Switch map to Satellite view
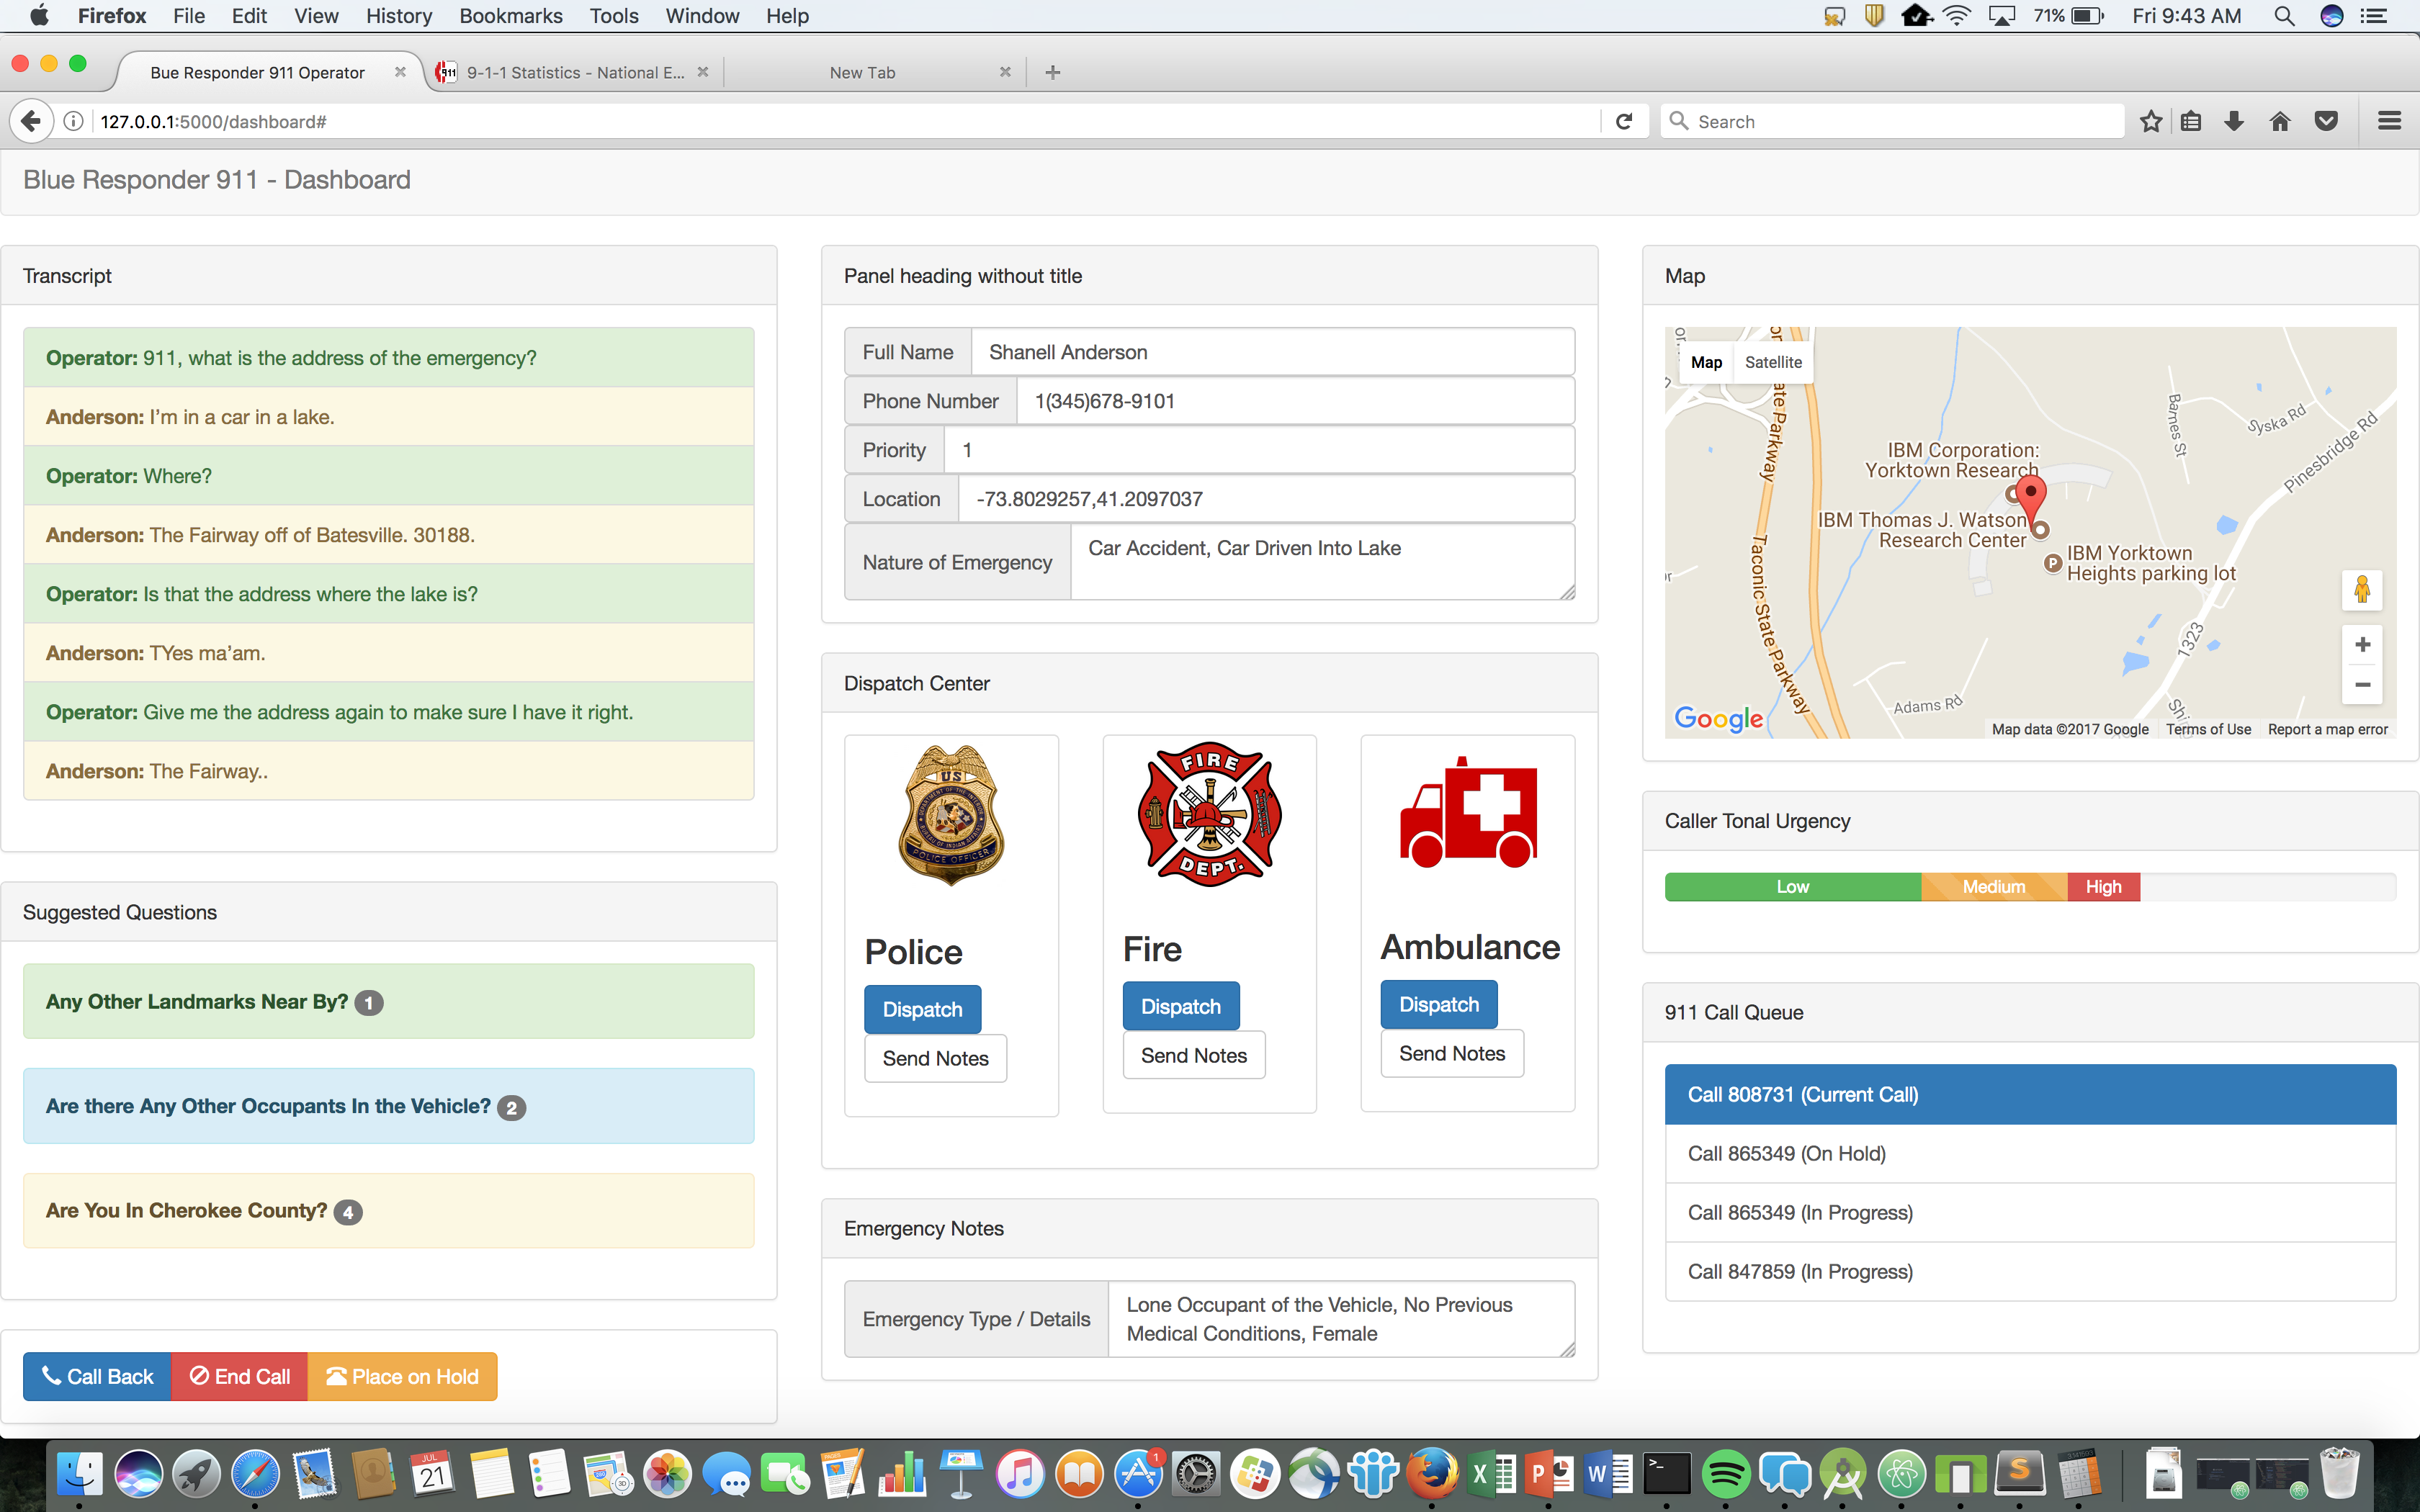This screenshot has width=2420, height=1512. 1773,362
